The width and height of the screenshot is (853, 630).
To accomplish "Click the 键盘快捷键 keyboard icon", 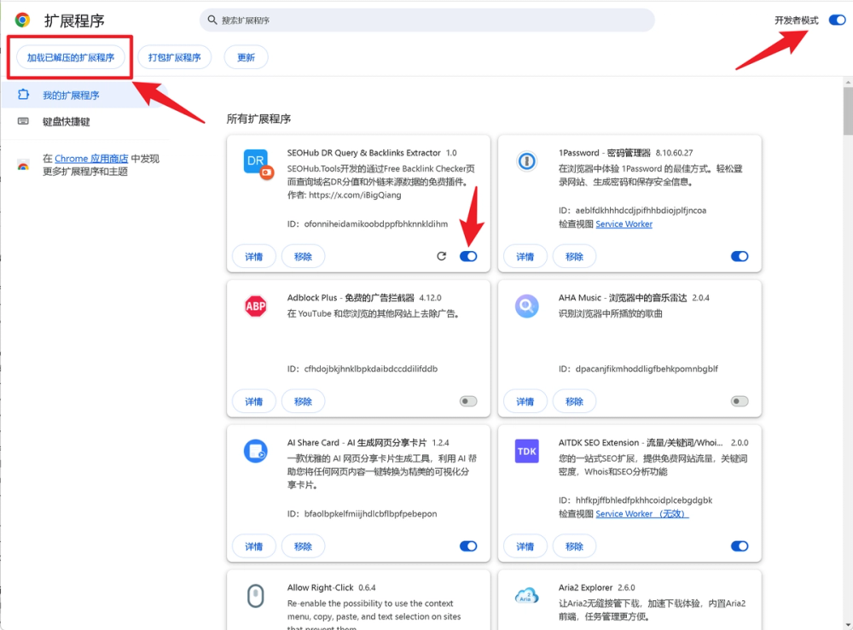I will (x=23, y=121).
